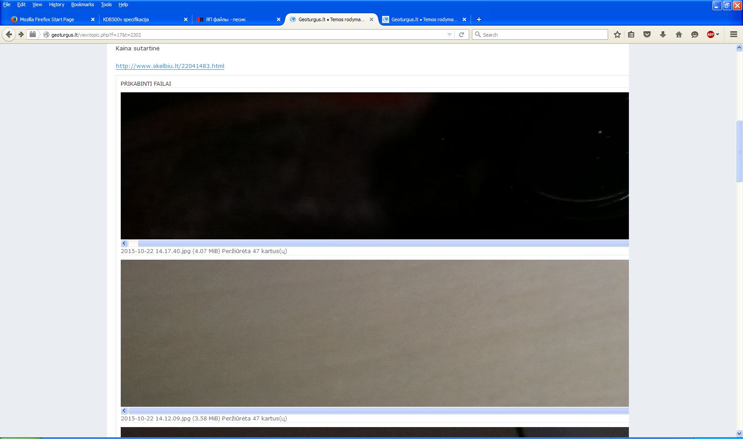743x439 pixels.
Task: Bookmark this page with the star icon
Action: click(617, 34)
